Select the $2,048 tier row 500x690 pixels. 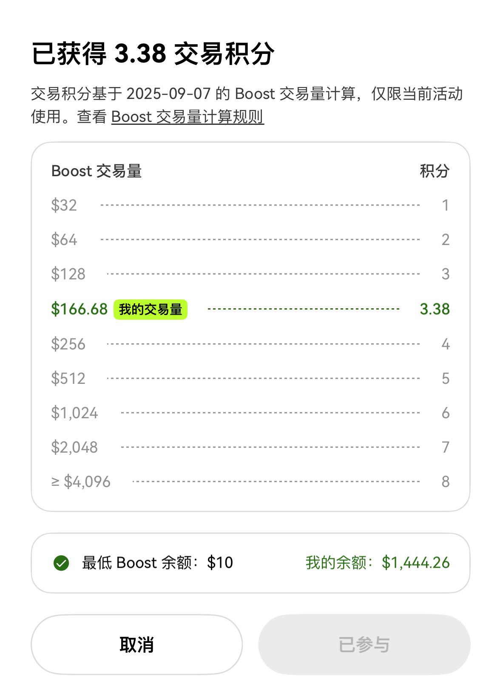coord(250,447)
